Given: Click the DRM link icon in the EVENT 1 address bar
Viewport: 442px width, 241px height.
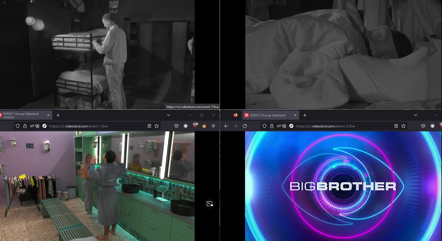Looking at the screenshot, I should point(44,126).
